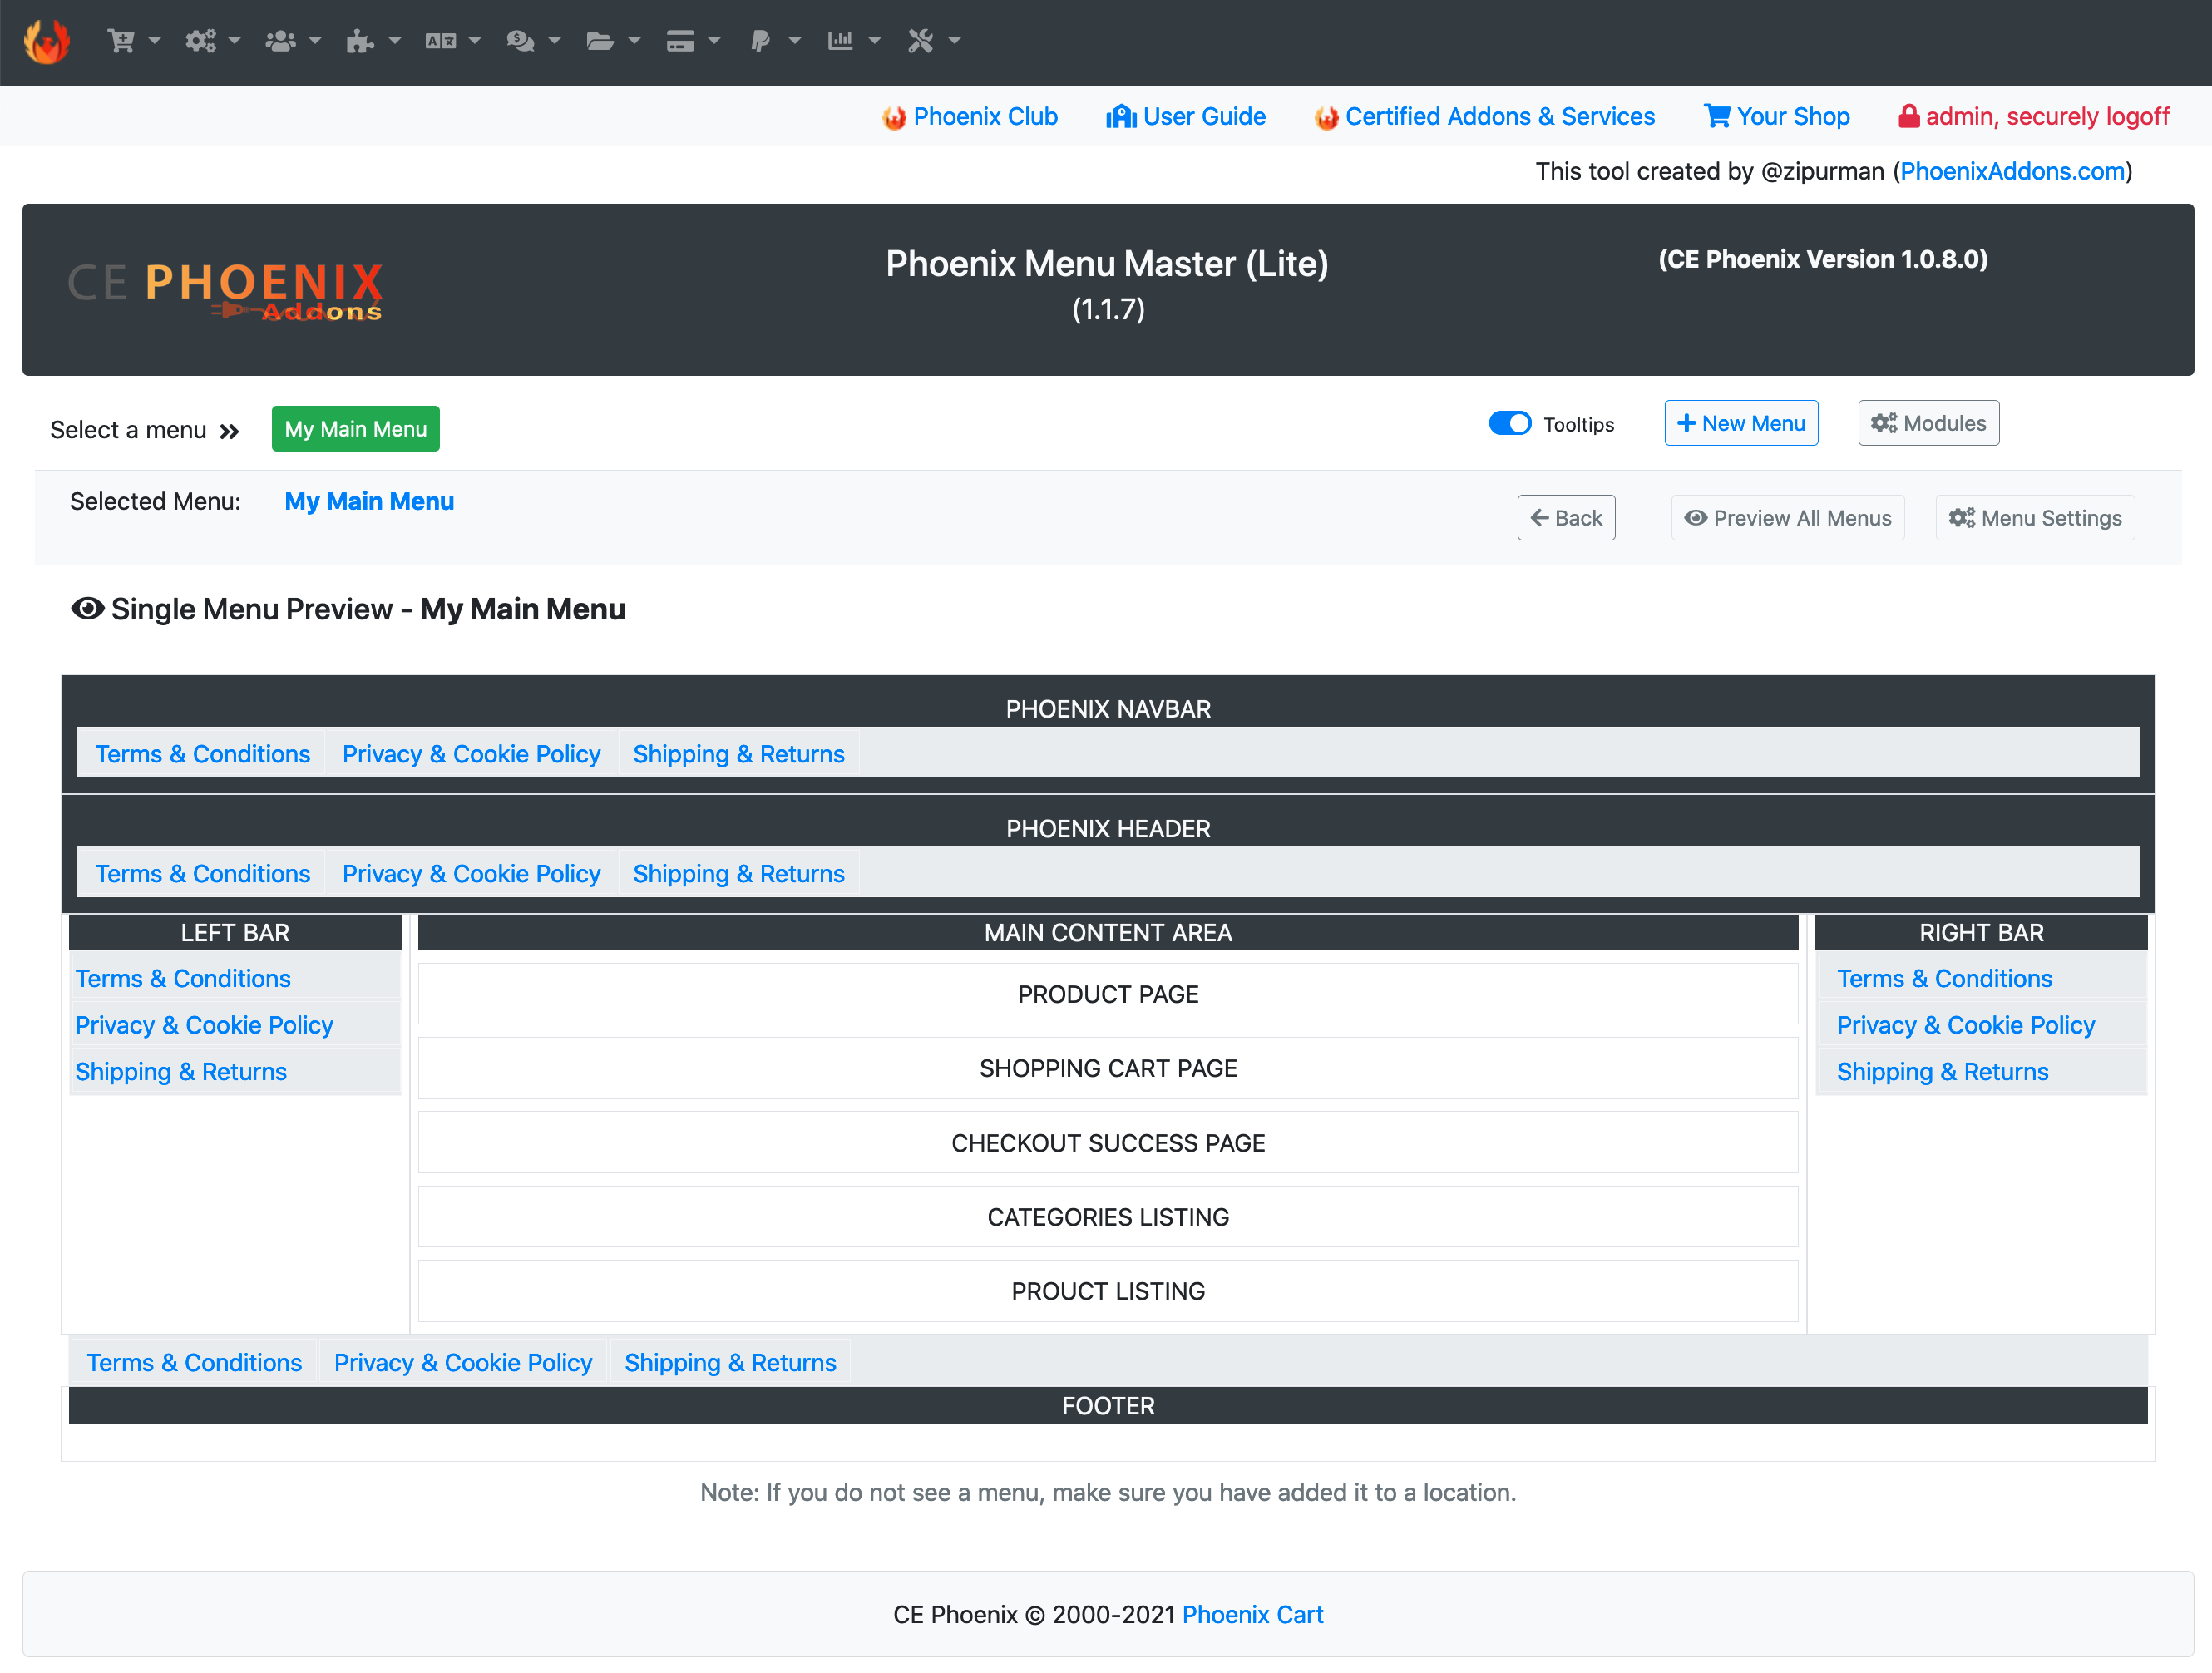Click Privacy & Cookie Policy in Phoenix Header
The height and width of the screenshot is (1673, 2212).
click(x=471, y=875)
